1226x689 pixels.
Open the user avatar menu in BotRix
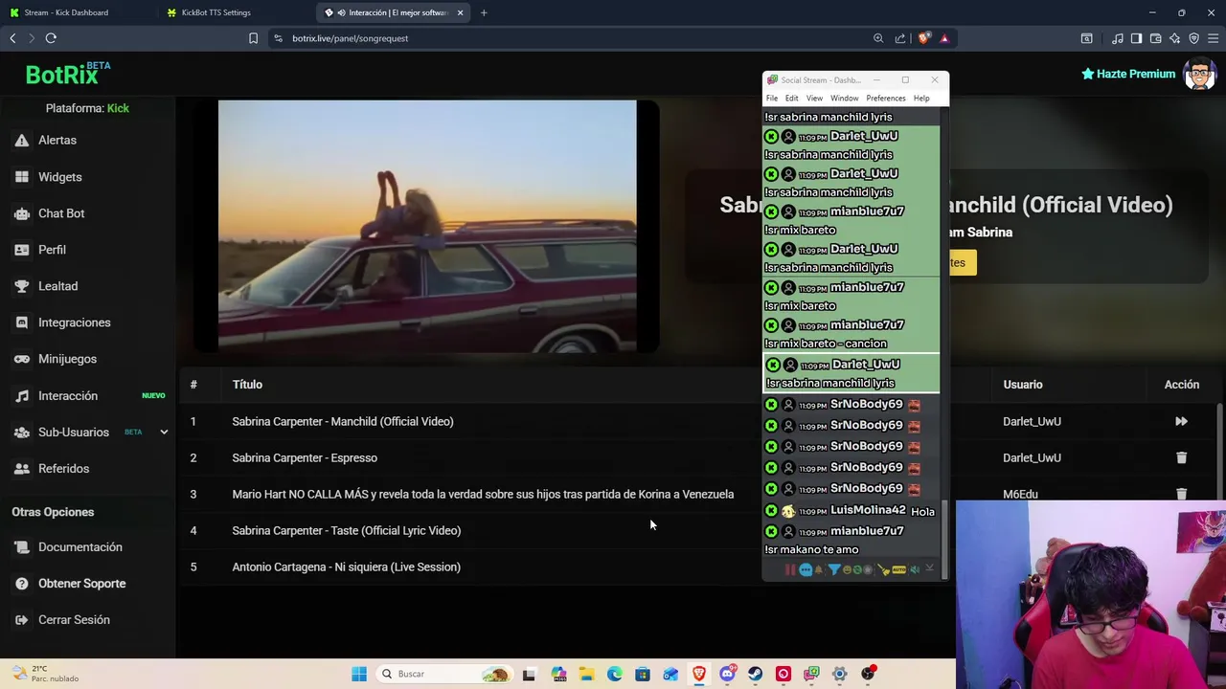tap(1199, 74)
